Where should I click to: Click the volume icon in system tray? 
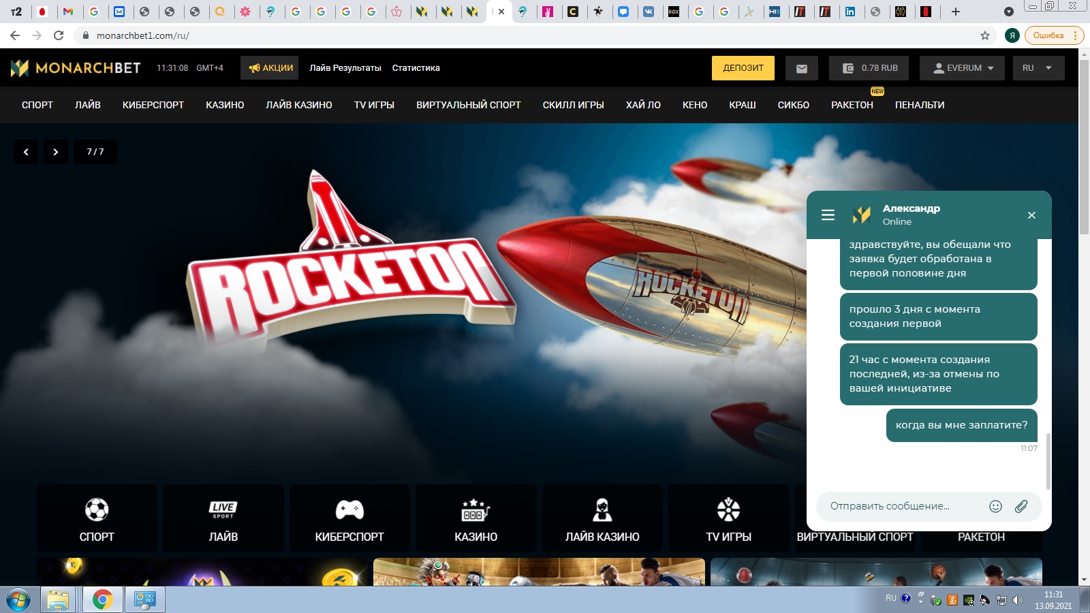[x=1018, y=600]
